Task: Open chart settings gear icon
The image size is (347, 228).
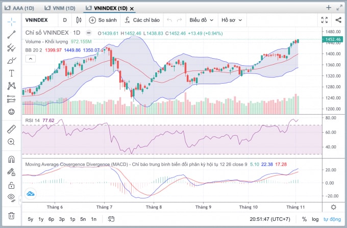Action: point(334,207)
